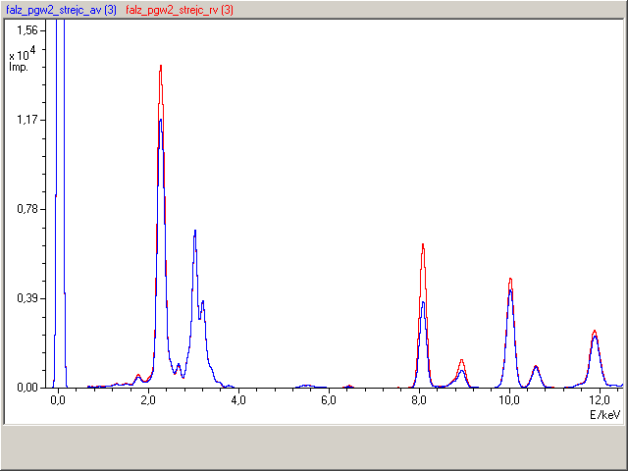
Task: Click the 6,0 x-axis energy label
Action: tap(329, 400)
